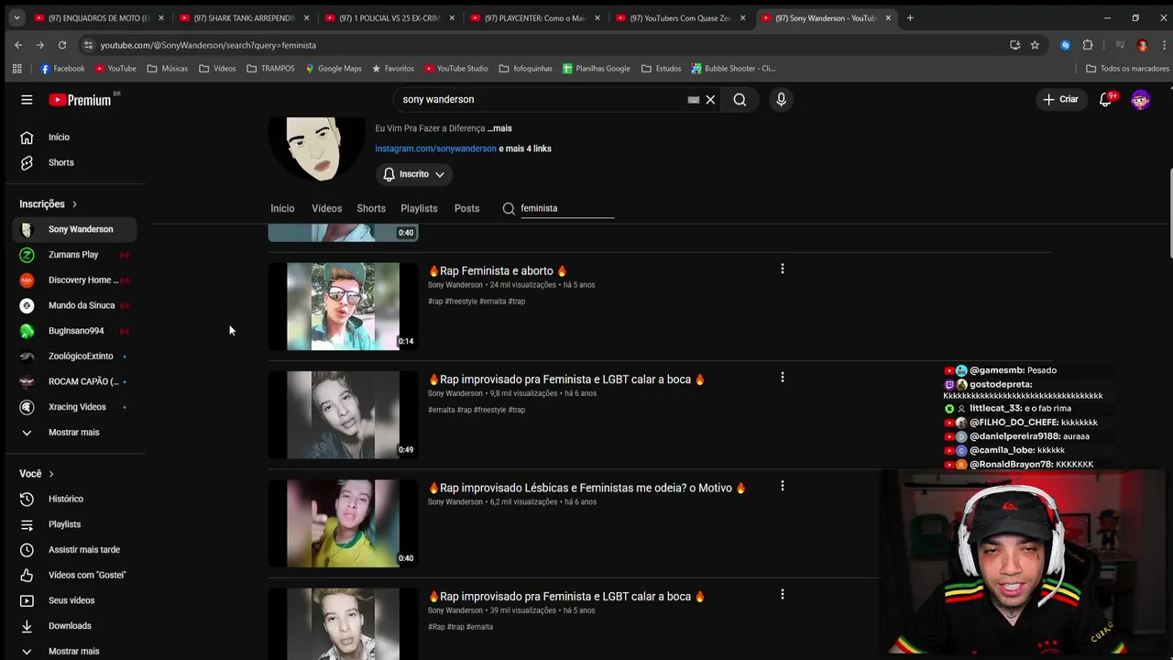The height and width of the screenshot is (660, 1173).
Task: Open a new browser tab
Action: click(x=910, y=17)
